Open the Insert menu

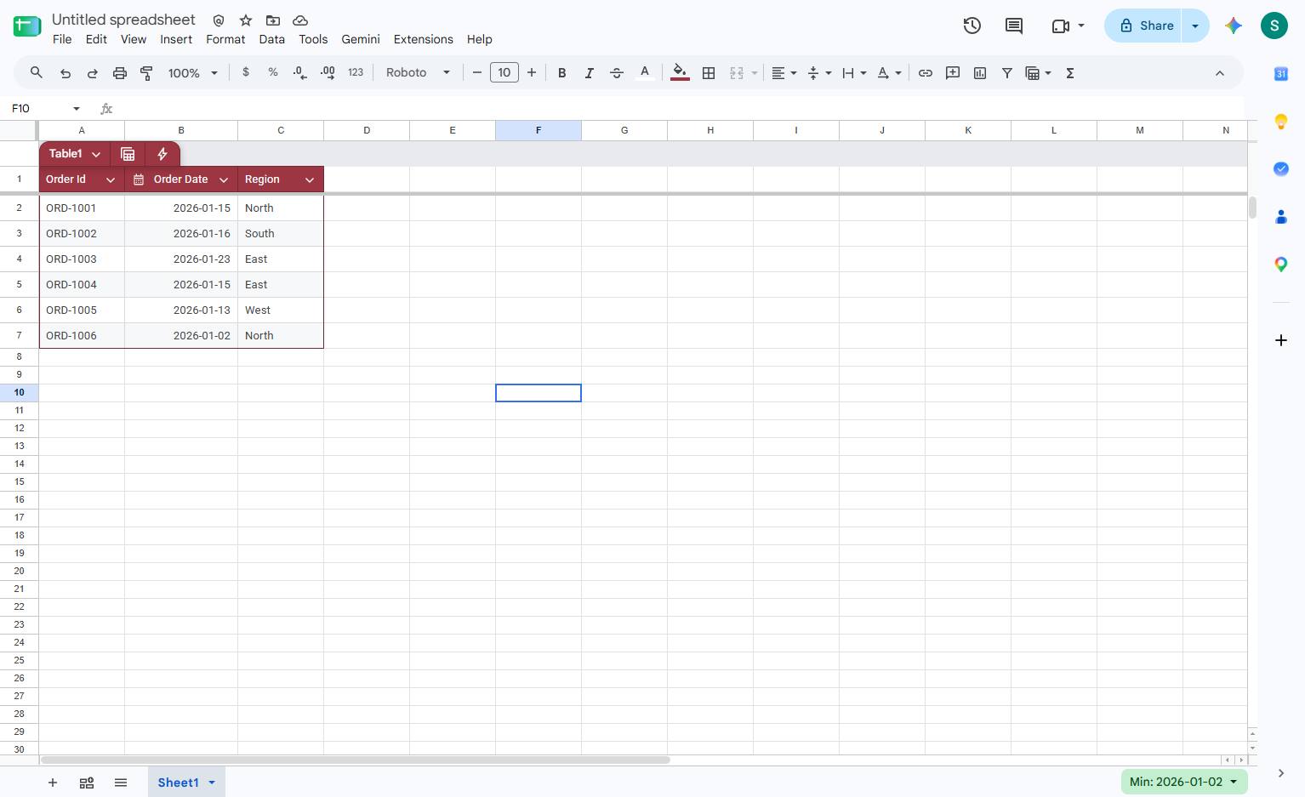[x=176, y=39]
